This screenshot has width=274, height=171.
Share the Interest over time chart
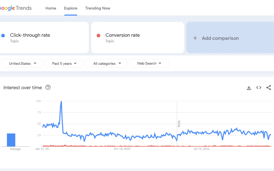point(268,87)
